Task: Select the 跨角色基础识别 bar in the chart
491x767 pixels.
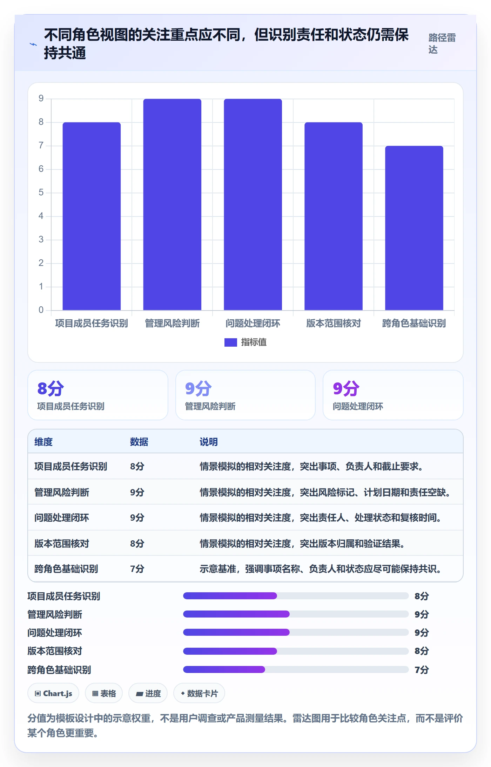Action: [414, 228]
